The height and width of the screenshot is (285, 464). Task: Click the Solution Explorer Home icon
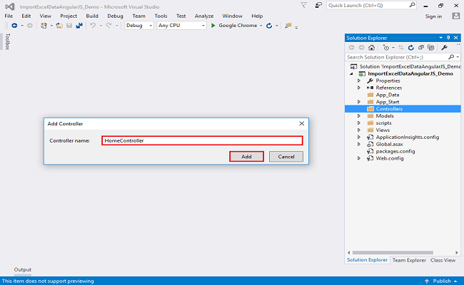371,48
